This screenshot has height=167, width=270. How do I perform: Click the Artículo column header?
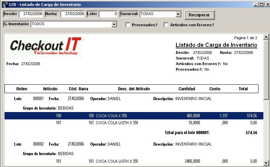pos(50,89)
